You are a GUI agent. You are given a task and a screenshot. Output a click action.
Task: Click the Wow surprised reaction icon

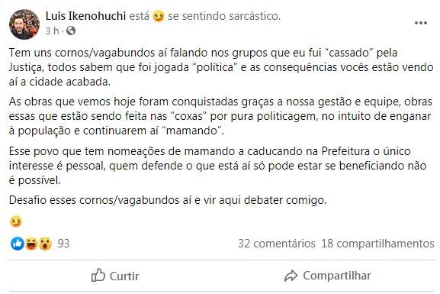pyautogui.click(x=45, y=244)
